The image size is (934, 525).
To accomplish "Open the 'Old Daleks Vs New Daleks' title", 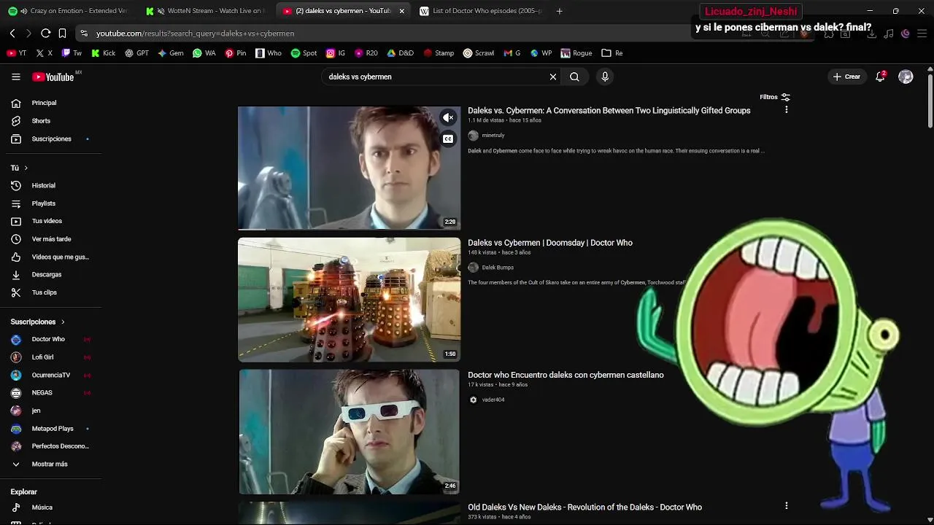I will click(x=584, y=507).
